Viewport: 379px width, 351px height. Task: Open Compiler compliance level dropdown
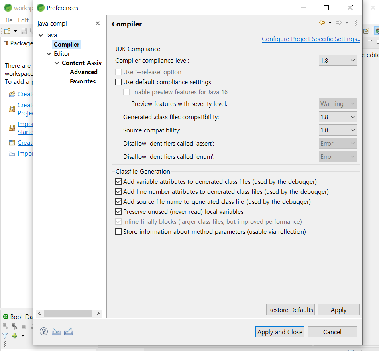(338, 61)
